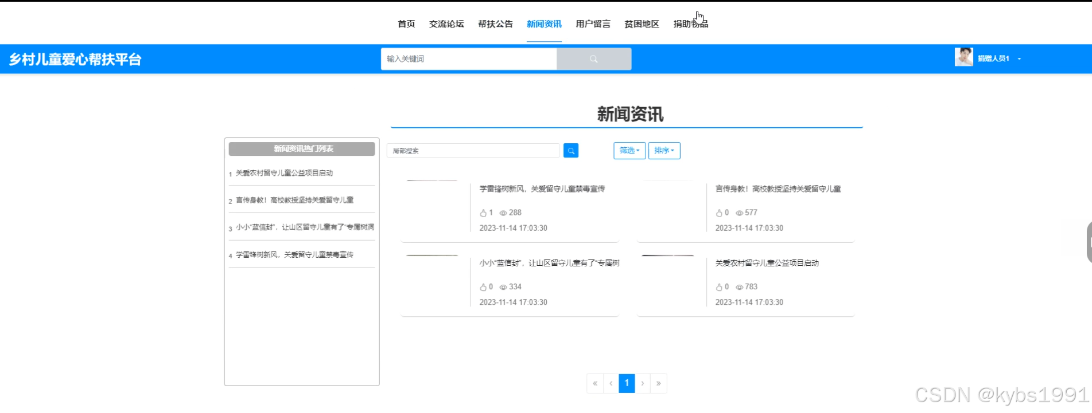Click the eye icon beside 577 views

(739, 213)
